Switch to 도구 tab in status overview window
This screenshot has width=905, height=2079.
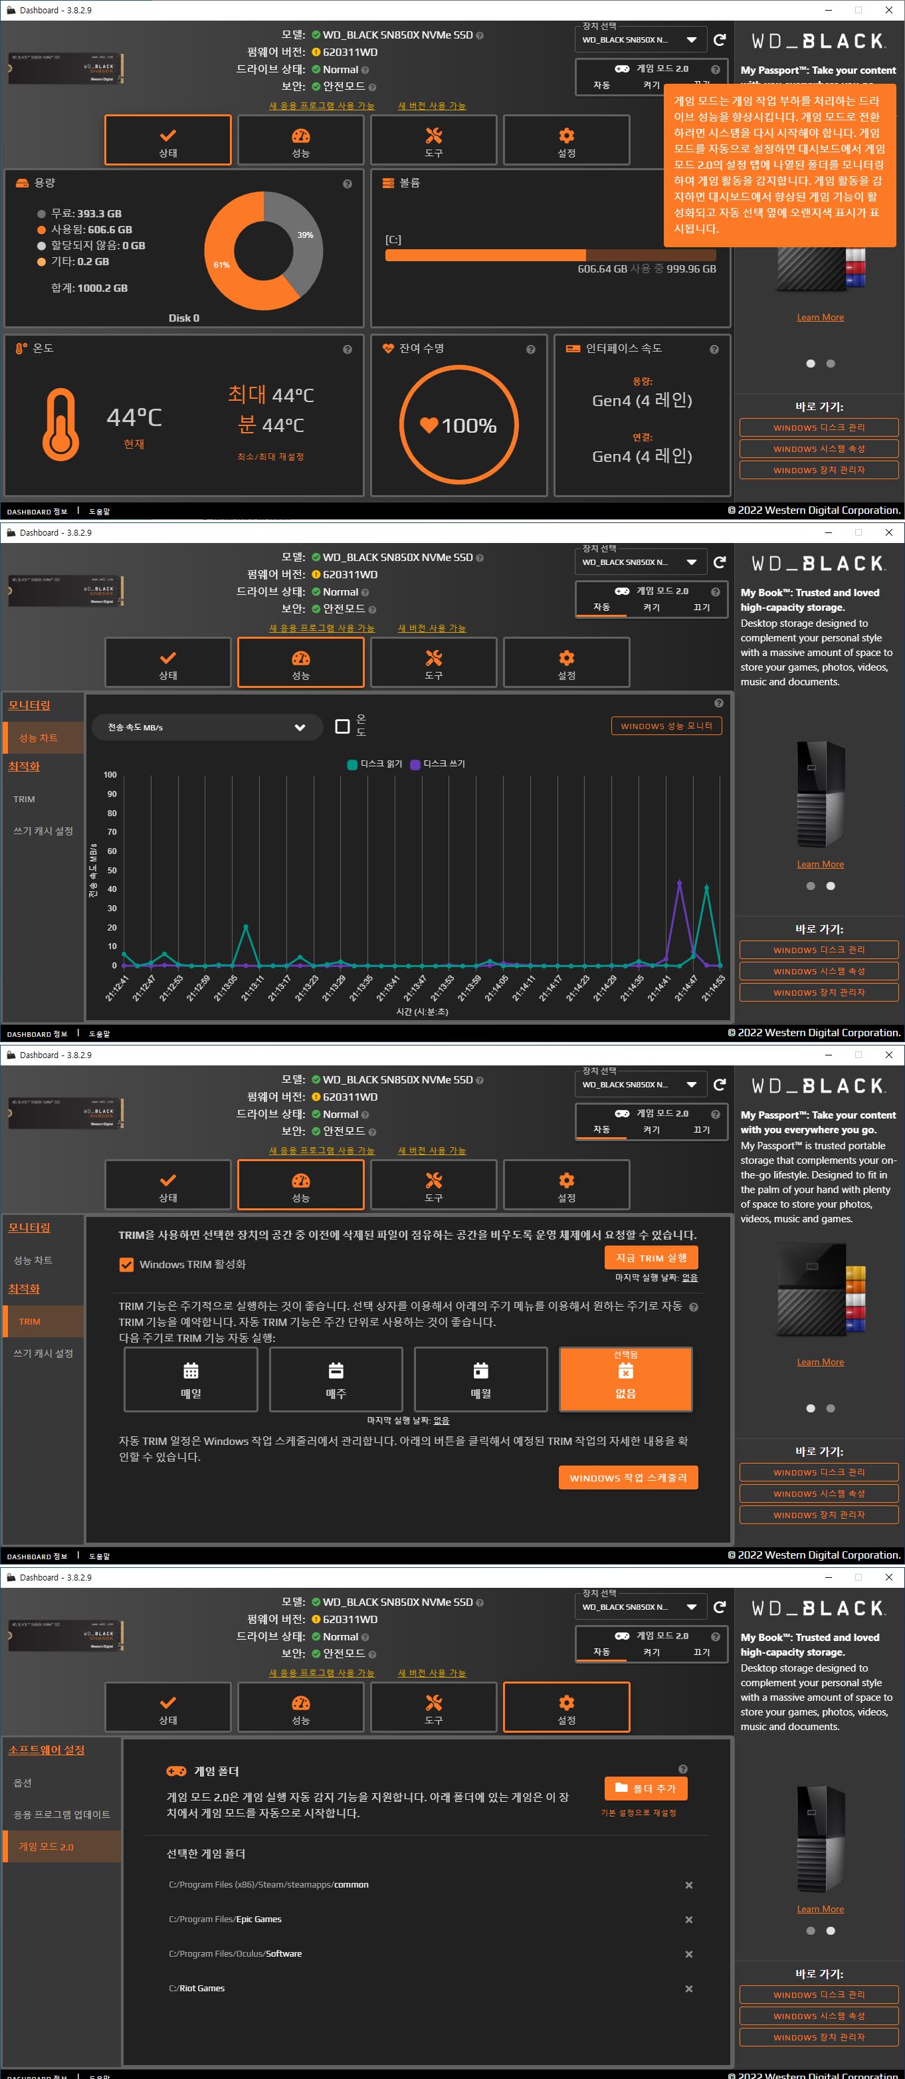pos(434,140)
